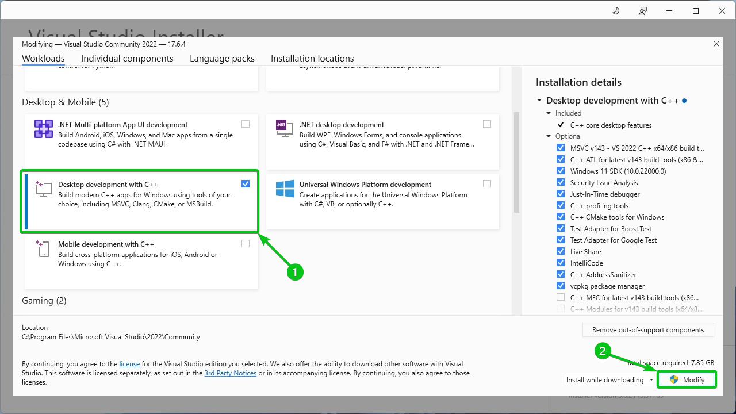
Task: Uncheck C++ AddressSanitizer component
Action: (x=561, y=274)
